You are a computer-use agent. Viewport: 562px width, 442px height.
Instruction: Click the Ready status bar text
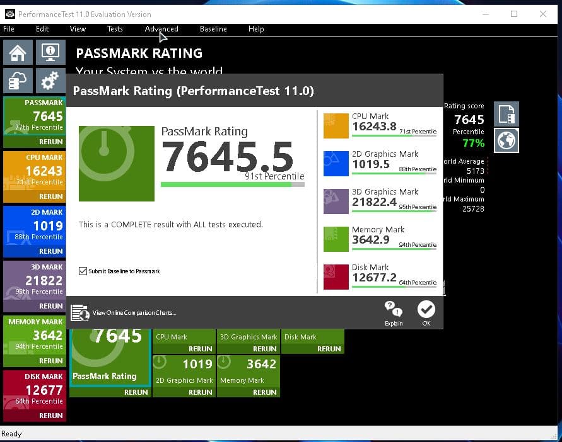point(11,434)
